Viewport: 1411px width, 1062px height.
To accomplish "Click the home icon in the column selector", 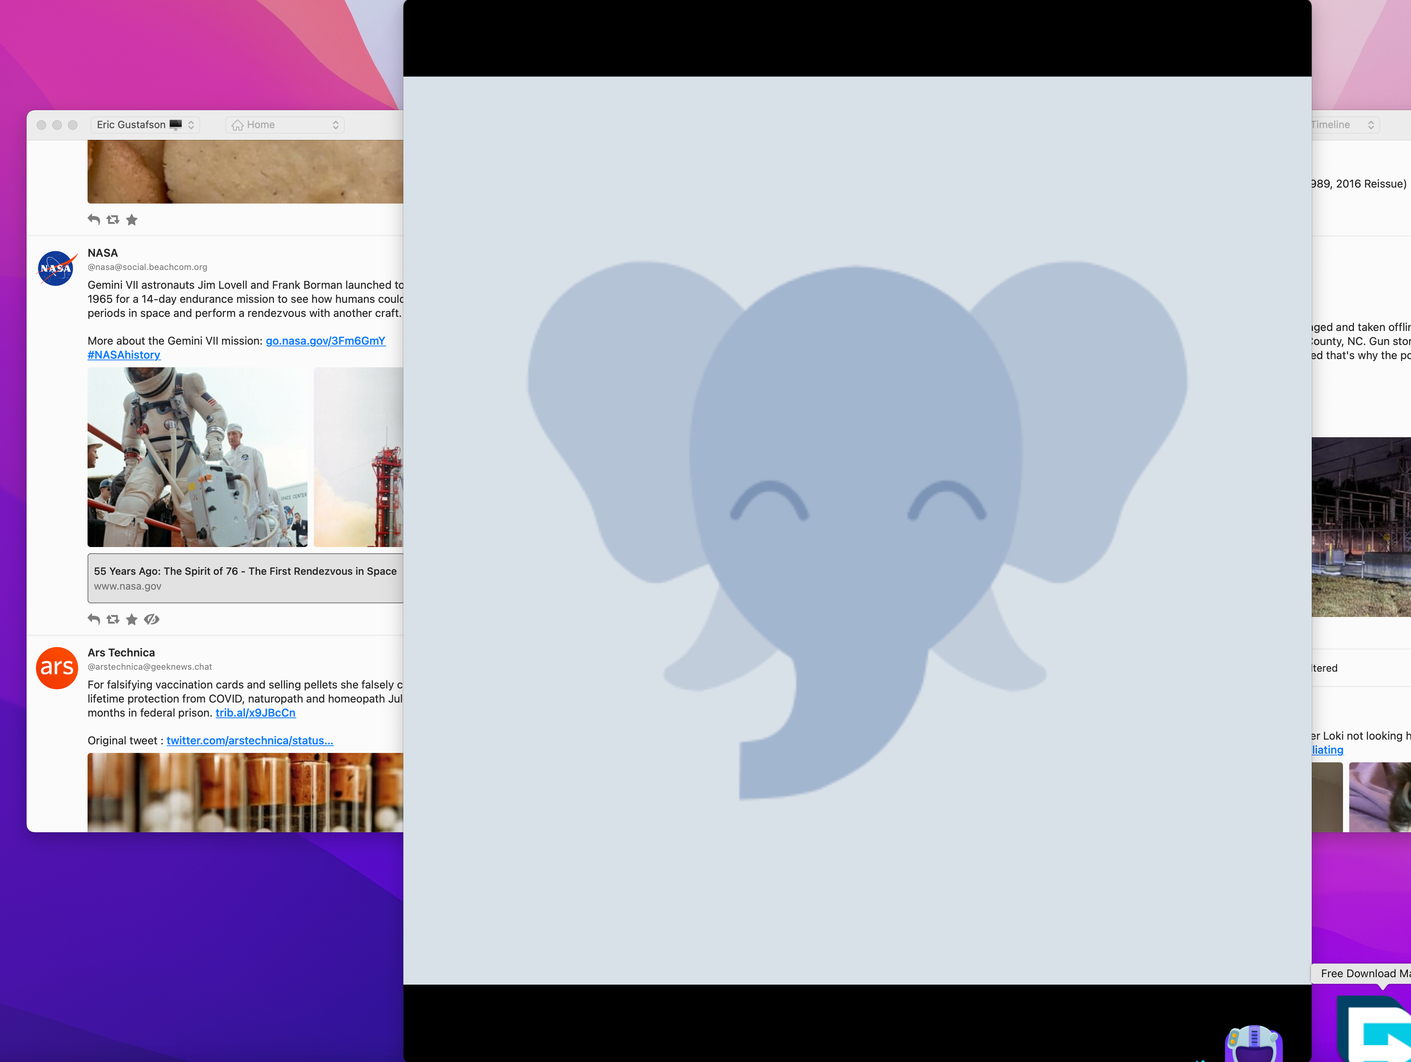I will click(238, 124).
